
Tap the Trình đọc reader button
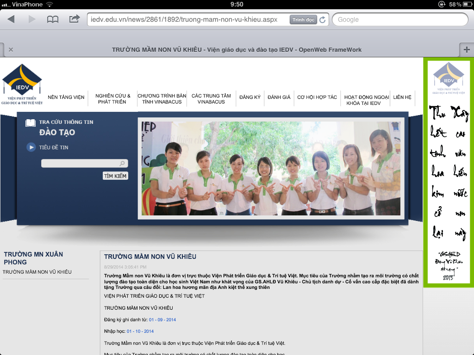pyautogui.click(x=303, y=19)
